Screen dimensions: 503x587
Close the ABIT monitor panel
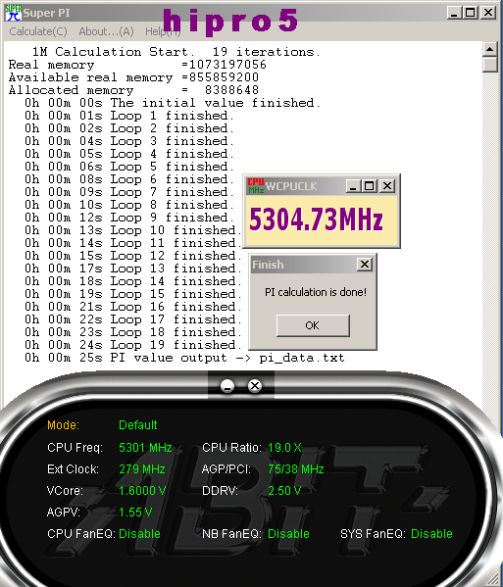pyautogui.click(x=255, y=385)
